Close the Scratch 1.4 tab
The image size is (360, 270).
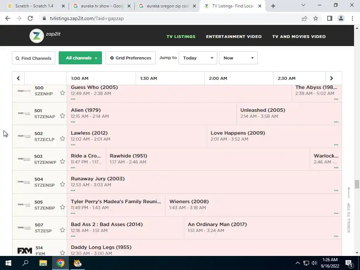(x=63, y=6)
